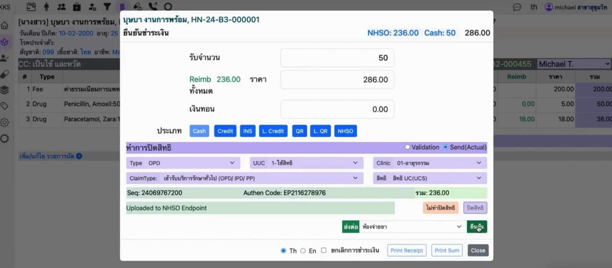Open the person-check icon in sidebar
Image resolution: width=612 pixels, height=268 pixels.
5,58
